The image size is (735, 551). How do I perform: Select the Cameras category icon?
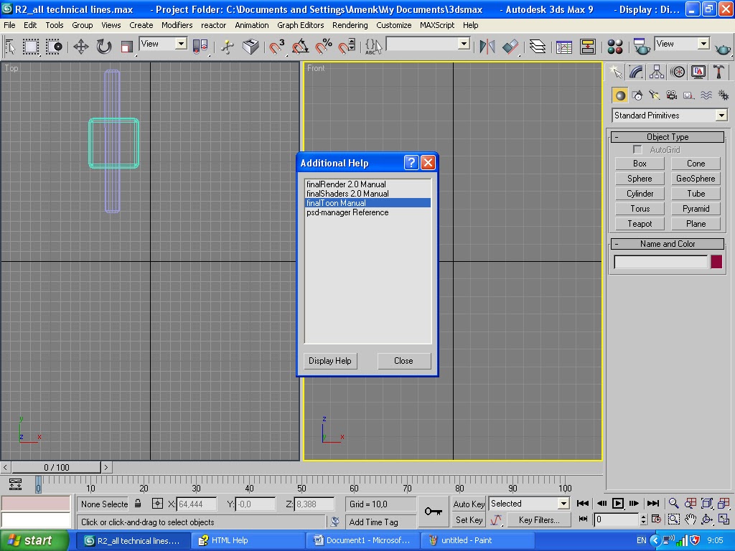[x=672, y=95]
